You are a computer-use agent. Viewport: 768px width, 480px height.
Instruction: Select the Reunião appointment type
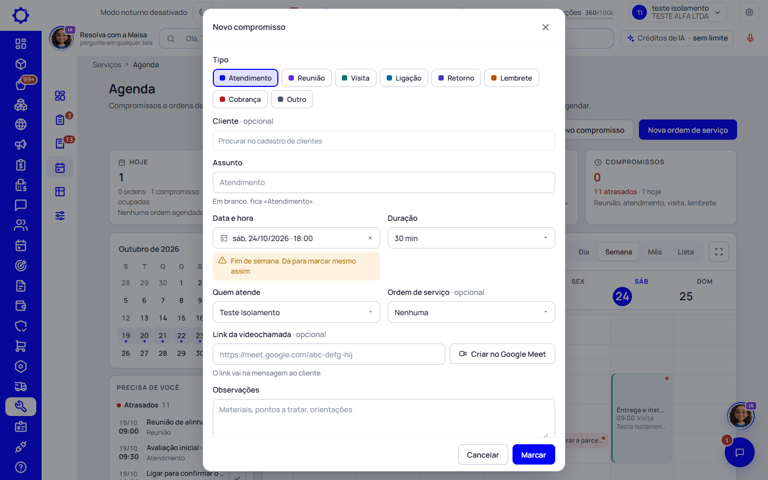point(307,78)
